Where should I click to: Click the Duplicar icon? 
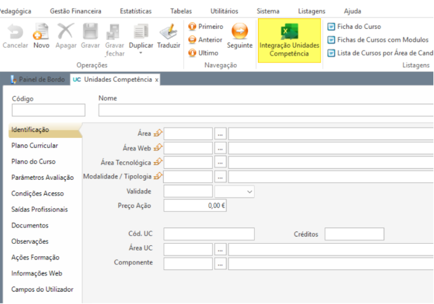click(x=141, y=31)
